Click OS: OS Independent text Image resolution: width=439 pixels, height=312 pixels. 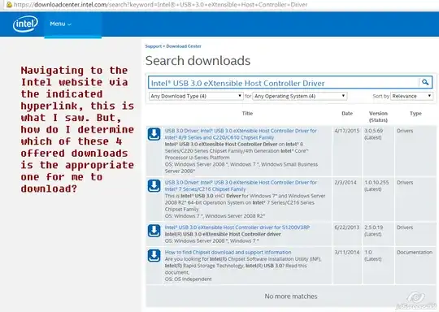coord(188,279)
